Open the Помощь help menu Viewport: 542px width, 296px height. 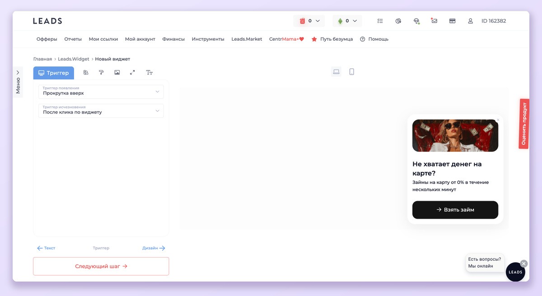pyautogui.click(x=374, y=39)
